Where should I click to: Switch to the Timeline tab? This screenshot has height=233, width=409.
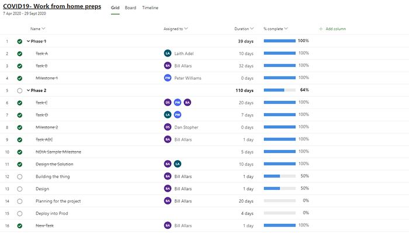click(150, 8)
